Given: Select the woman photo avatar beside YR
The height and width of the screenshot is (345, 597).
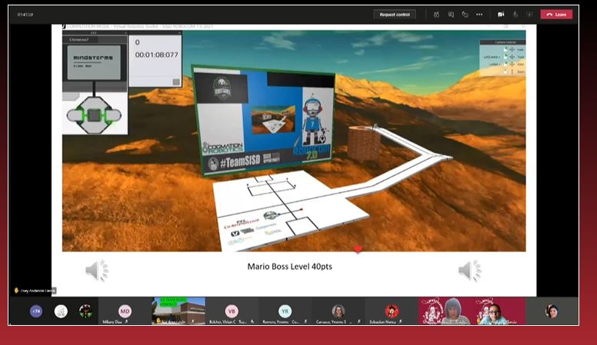Looking at the screenshot, I should tap(338, 311).
